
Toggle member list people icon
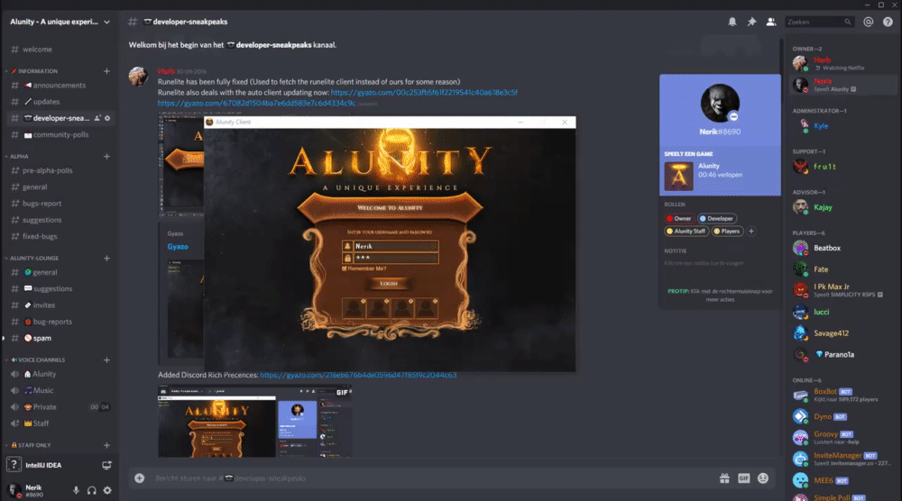tap(771, 22)
